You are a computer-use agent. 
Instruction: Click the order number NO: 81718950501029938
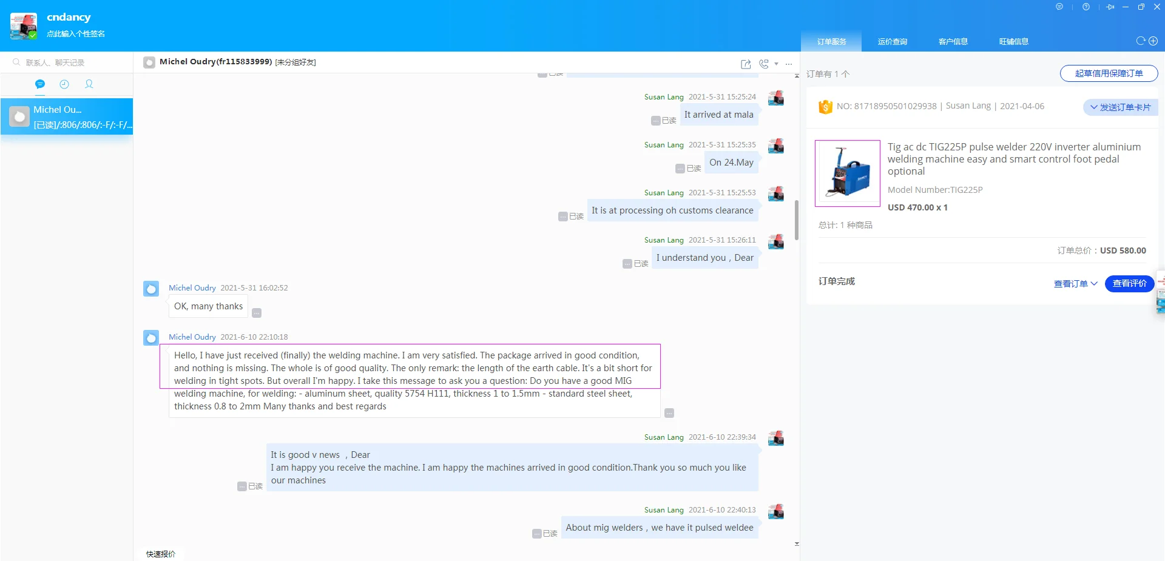point(886,106)
